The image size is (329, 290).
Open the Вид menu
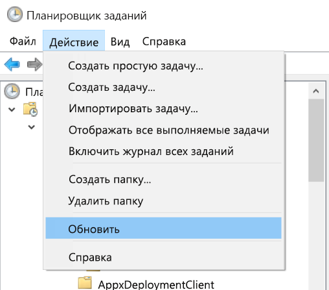(120, 42)
